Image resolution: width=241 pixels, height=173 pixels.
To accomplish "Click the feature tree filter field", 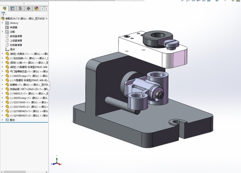I will [24, 14].
